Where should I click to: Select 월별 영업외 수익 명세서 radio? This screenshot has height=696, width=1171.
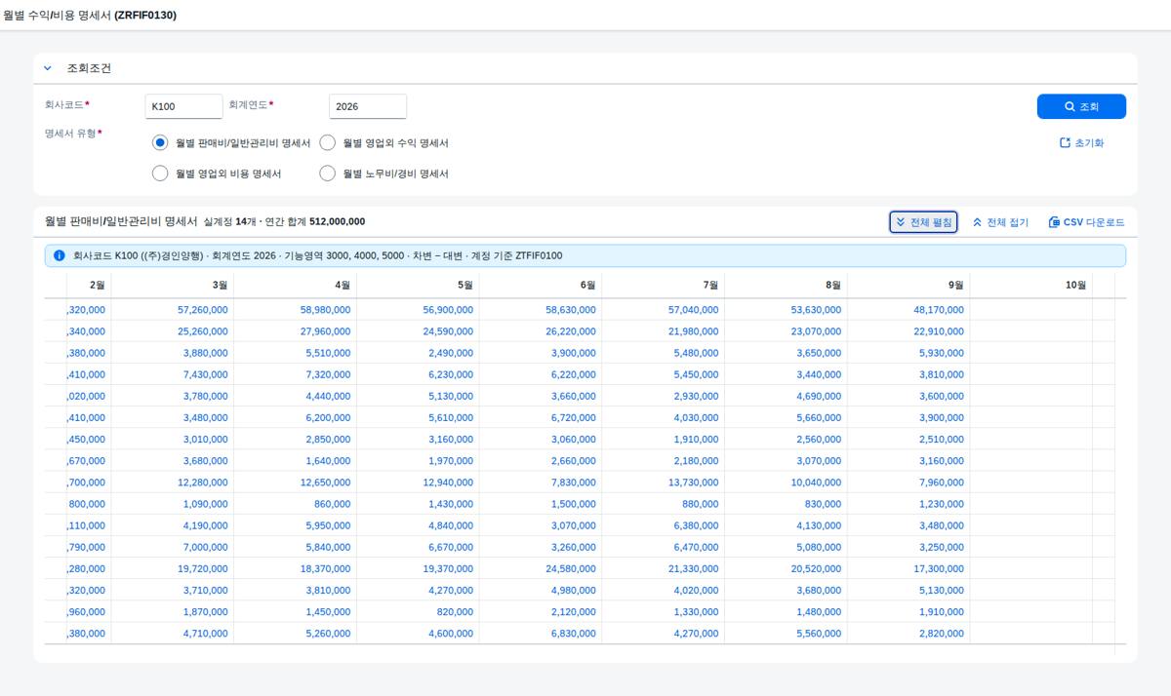[328, 142]
